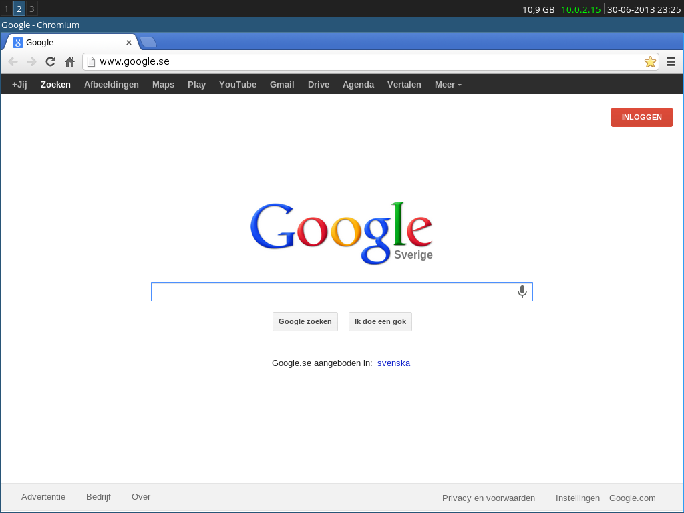Click the Google zoeken button
The image size is (684, 513).
click(x=305, y=321)
